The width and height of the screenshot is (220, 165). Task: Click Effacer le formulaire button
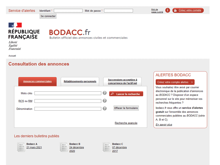(x=126, y=108)
